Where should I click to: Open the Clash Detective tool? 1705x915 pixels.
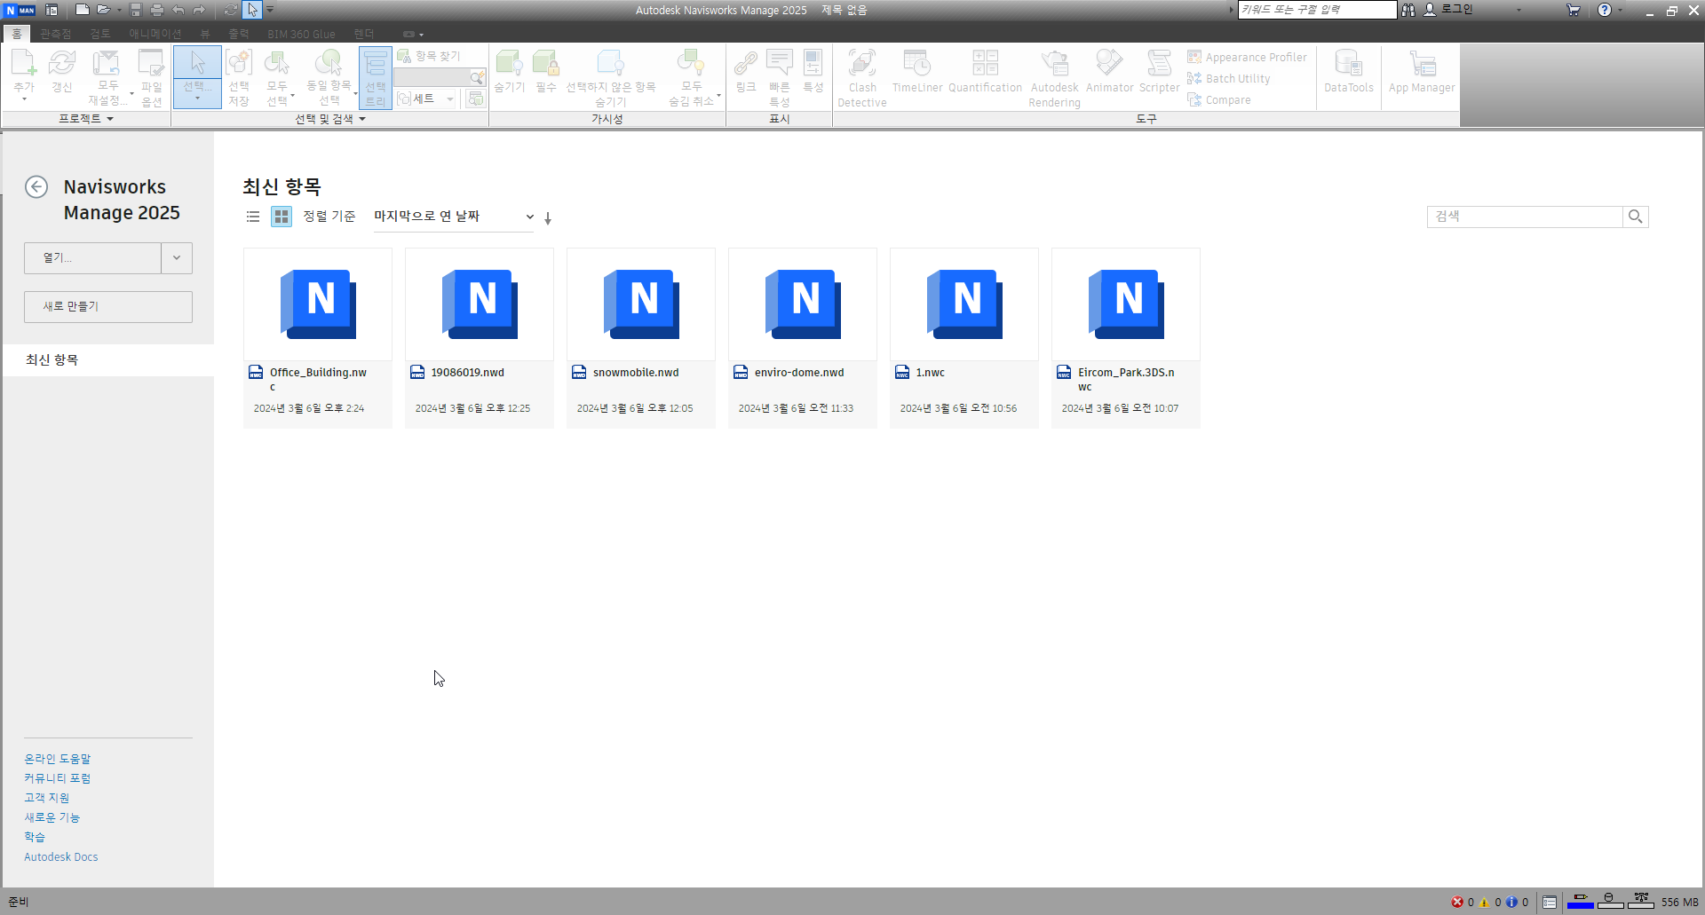tap(862, 77)
